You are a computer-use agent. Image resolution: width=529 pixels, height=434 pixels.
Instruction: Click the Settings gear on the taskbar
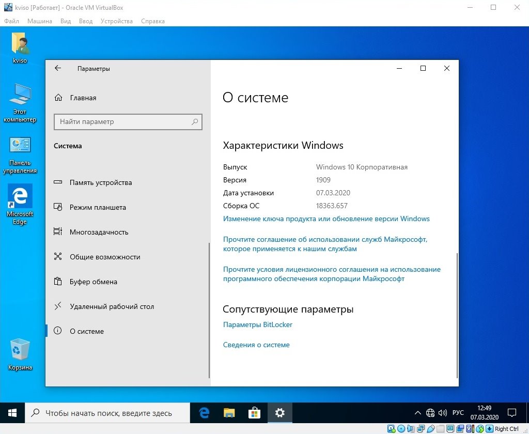tap(279, 413)
